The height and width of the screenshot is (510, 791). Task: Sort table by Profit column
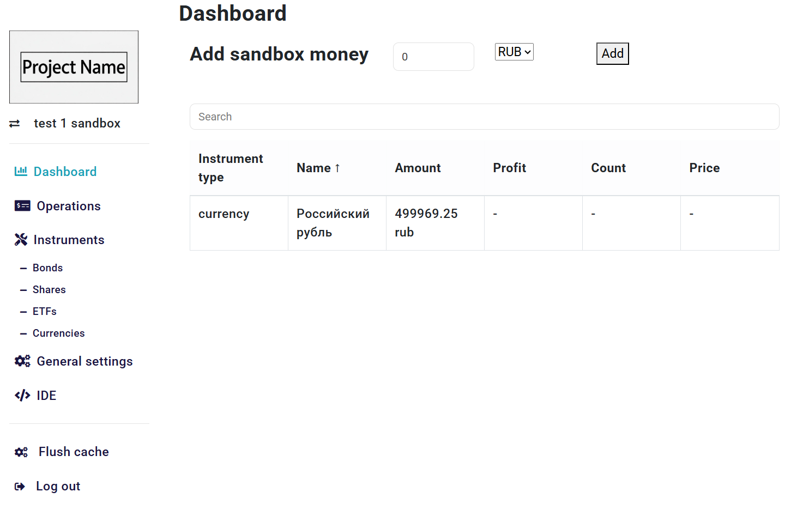tap(509, 168)
